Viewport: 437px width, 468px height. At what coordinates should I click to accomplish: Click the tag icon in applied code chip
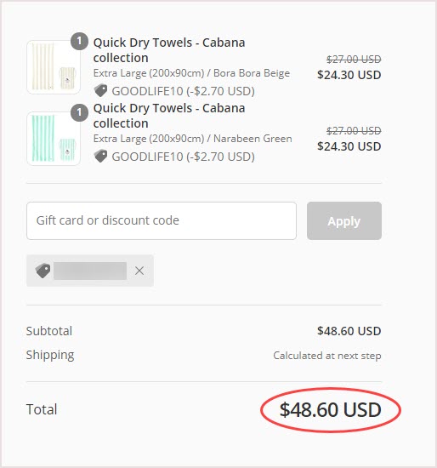pos(43,271)
